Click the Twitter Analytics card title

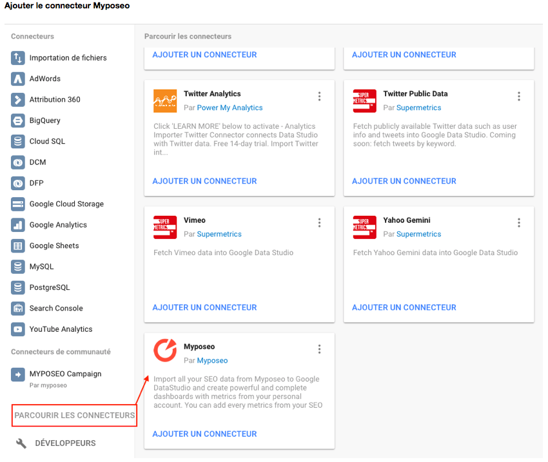tap(213, 94)
